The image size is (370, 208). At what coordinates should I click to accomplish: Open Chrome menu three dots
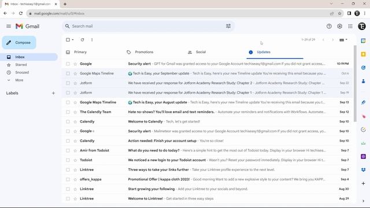[365, 13]
